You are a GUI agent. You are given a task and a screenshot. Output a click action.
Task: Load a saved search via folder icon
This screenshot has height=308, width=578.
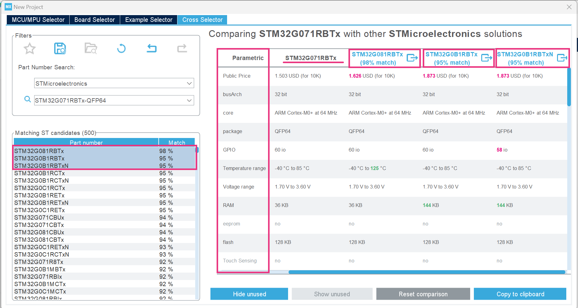tap(90, 48)
